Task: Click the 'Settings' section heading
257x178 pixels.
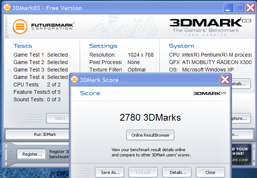Action: pyautogui.click(x=103, y=46)
